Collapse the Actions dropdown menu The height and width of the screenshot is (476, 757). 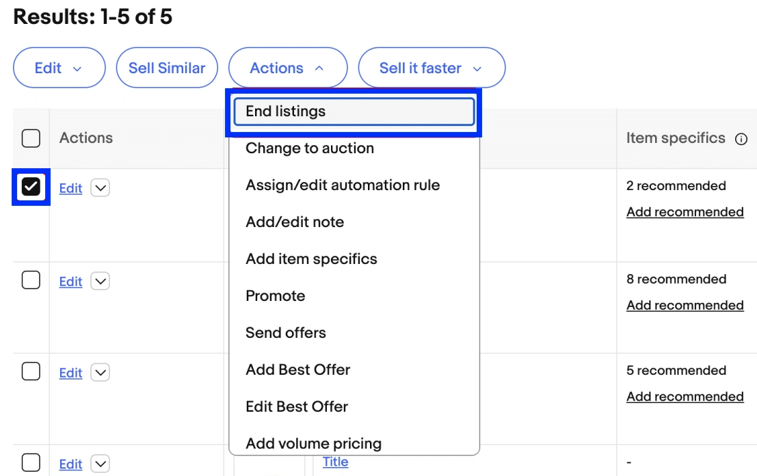pos(287,68)
